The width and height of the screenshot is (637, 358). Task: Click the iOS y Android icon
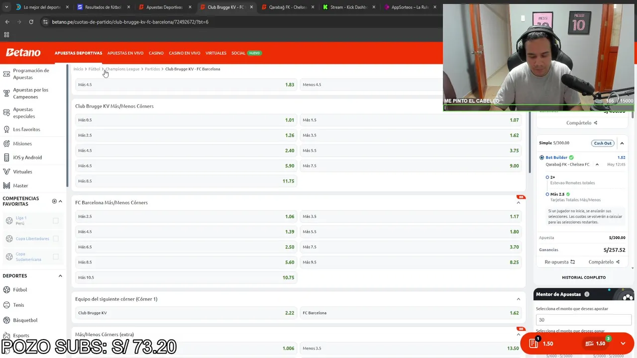click(x=6, y=158)
